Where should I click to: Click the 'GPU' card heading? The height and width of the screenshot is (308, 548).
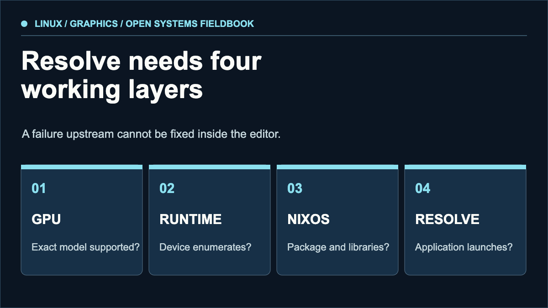(x=46, y=219)
